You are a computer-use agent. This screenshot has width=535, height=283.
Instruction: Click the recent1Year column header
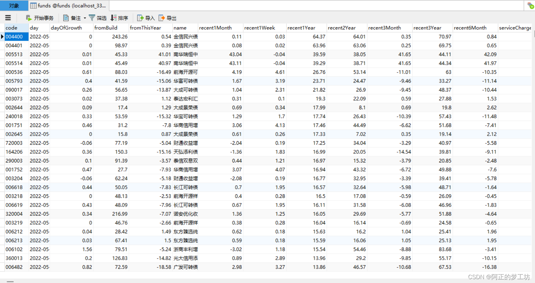click(x=307, y=28)
